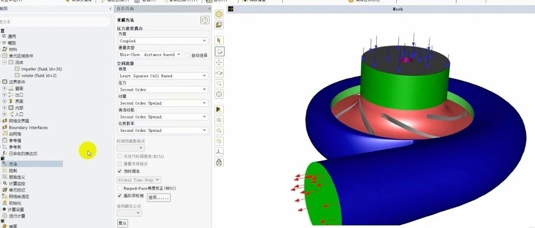This screenshot has width=535, height=228.
Task: Open the Coupled scheme dropdown
Action: coord(163,41)
